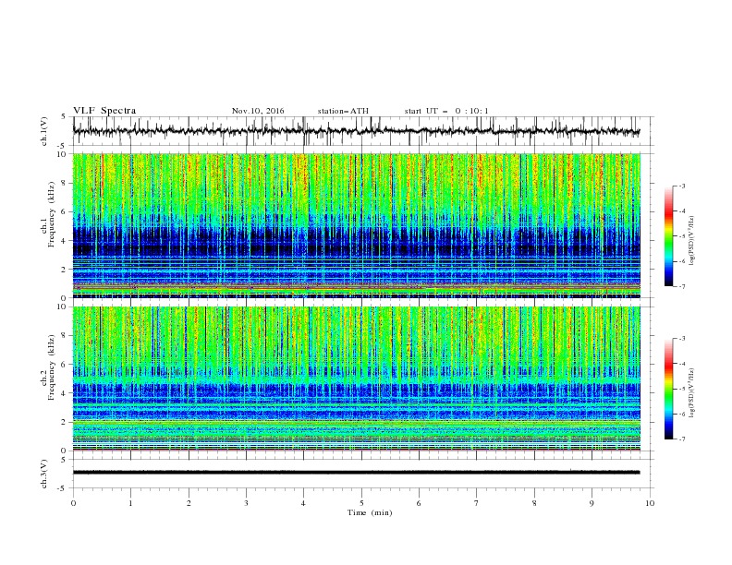732x565 pixels.
Task: Click the "ch.3(V)" axis label
Action: tap(44, 474)
